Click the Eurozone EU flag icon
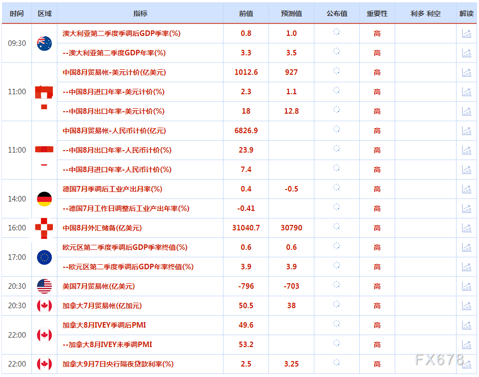 click(x=44, y=257)
